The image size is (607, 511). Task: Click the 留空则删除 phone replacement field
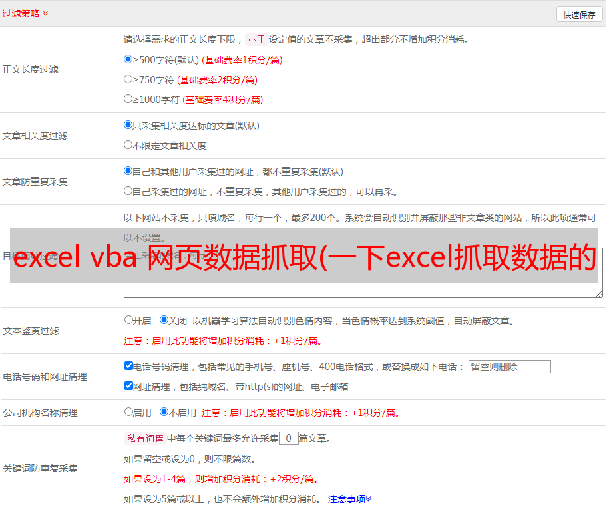(509, 367)
